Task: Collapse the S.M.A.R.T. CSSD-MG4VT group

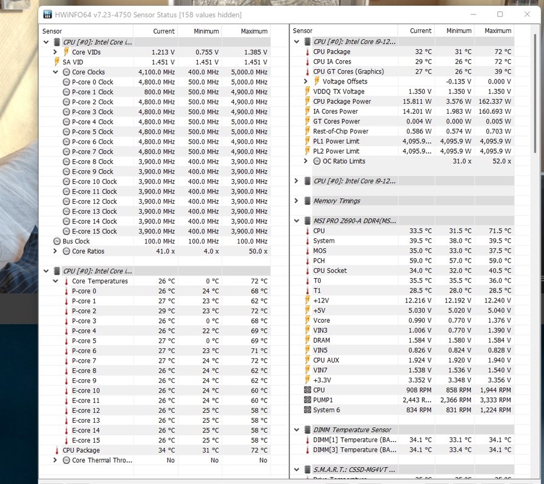Action: pos(296,470)
